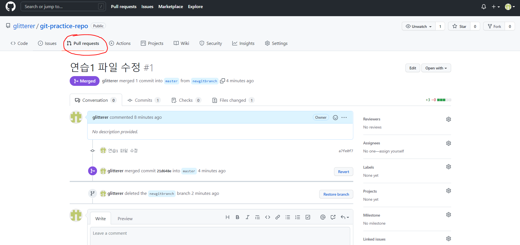Click Restore branch button

coord(336,194)
